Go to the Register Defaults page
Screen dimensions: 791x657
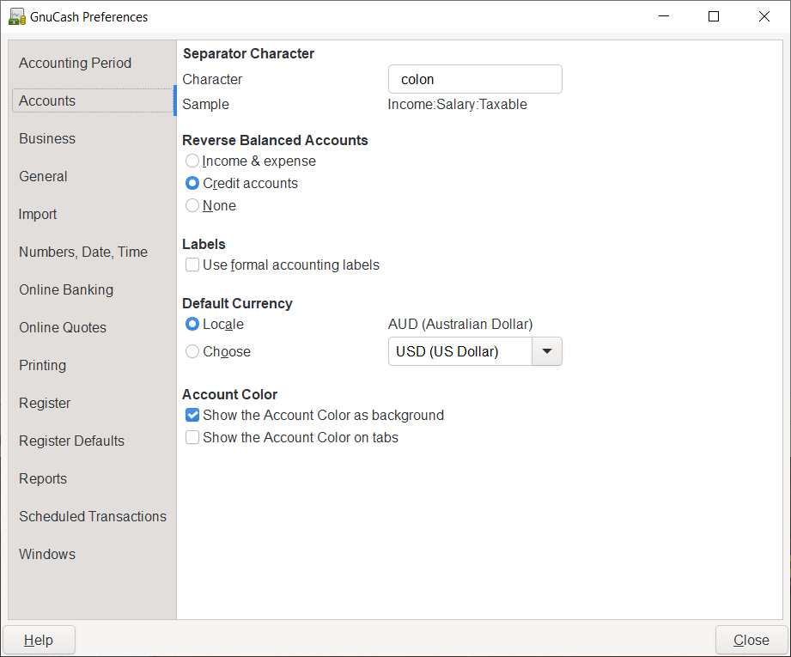coord(71,441)
